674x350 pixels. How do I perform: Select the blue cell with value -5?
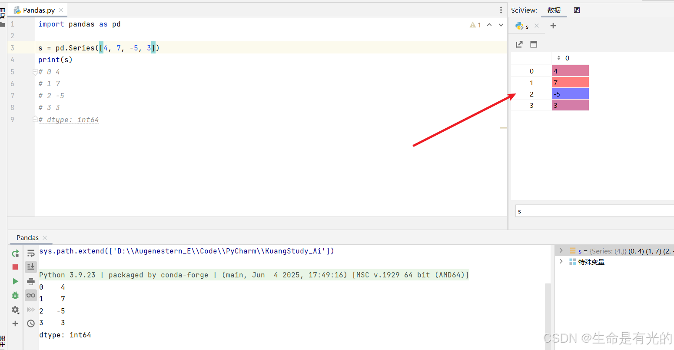pos(570,94)
